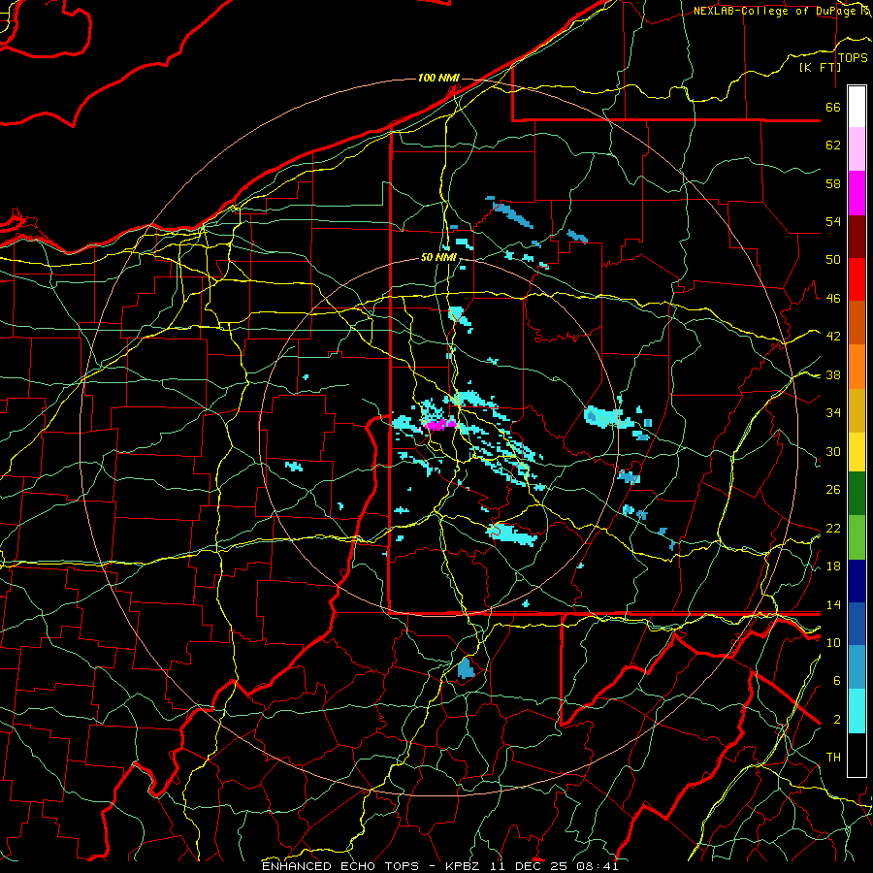Click the "[K FT]" units label

[x=820, y=67]
